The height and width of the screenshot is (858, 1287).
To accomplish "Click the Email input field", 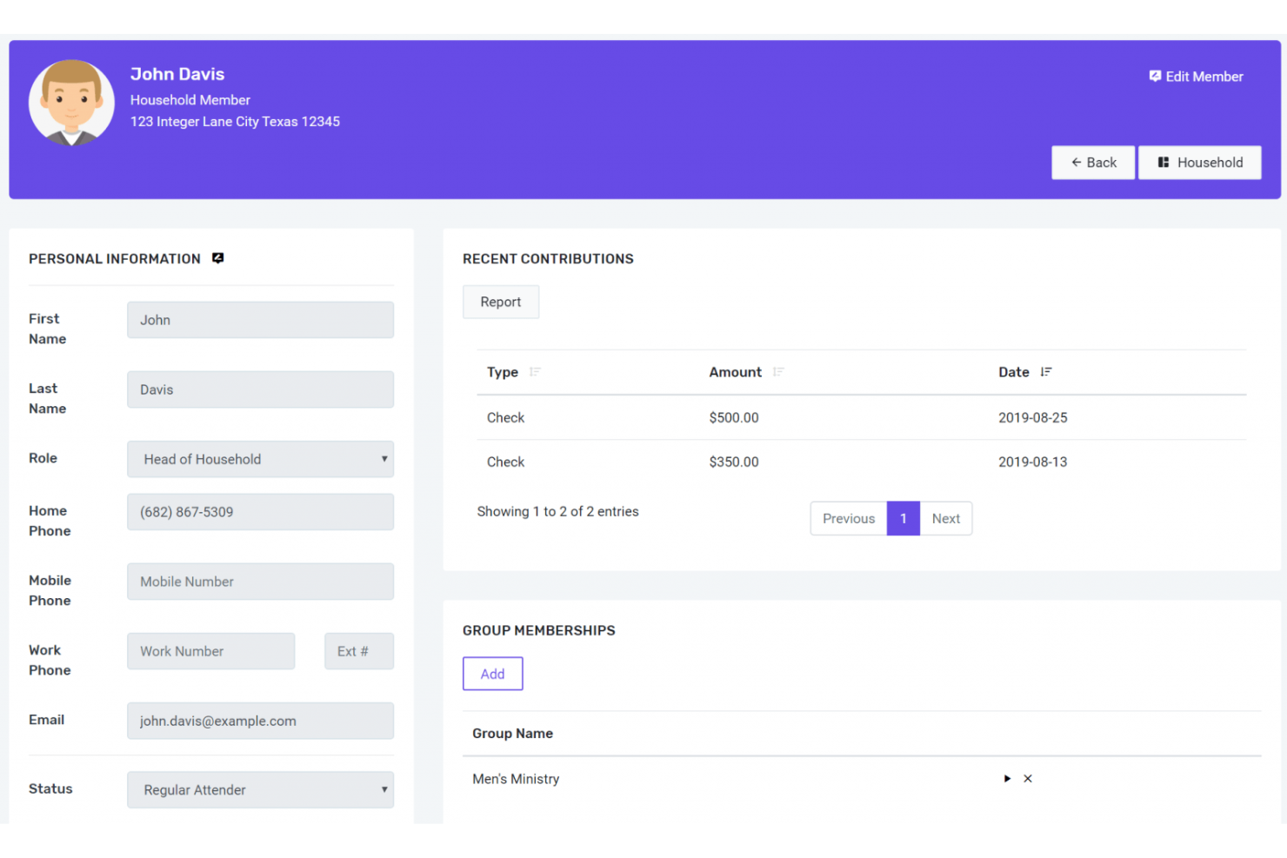I will click(260, 721).
